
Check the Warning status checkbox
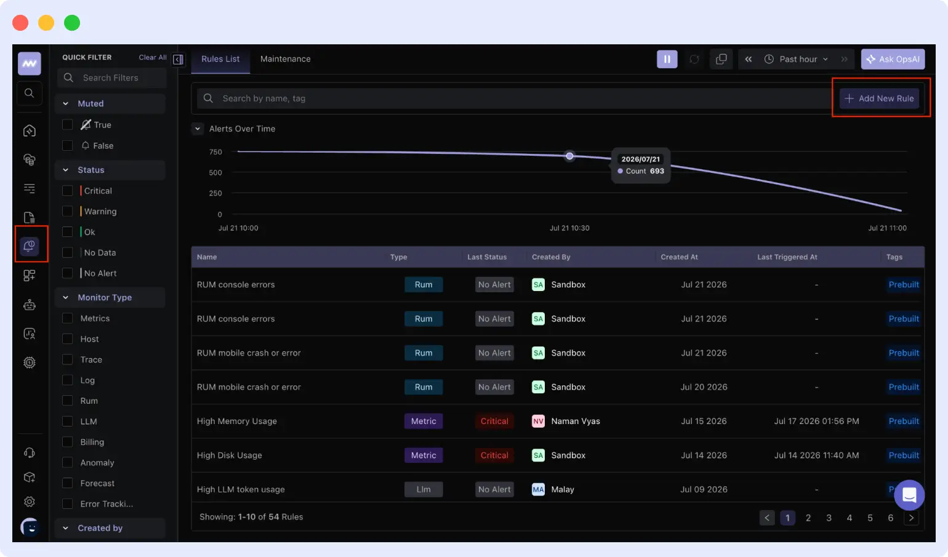click(x=68, y=211)
